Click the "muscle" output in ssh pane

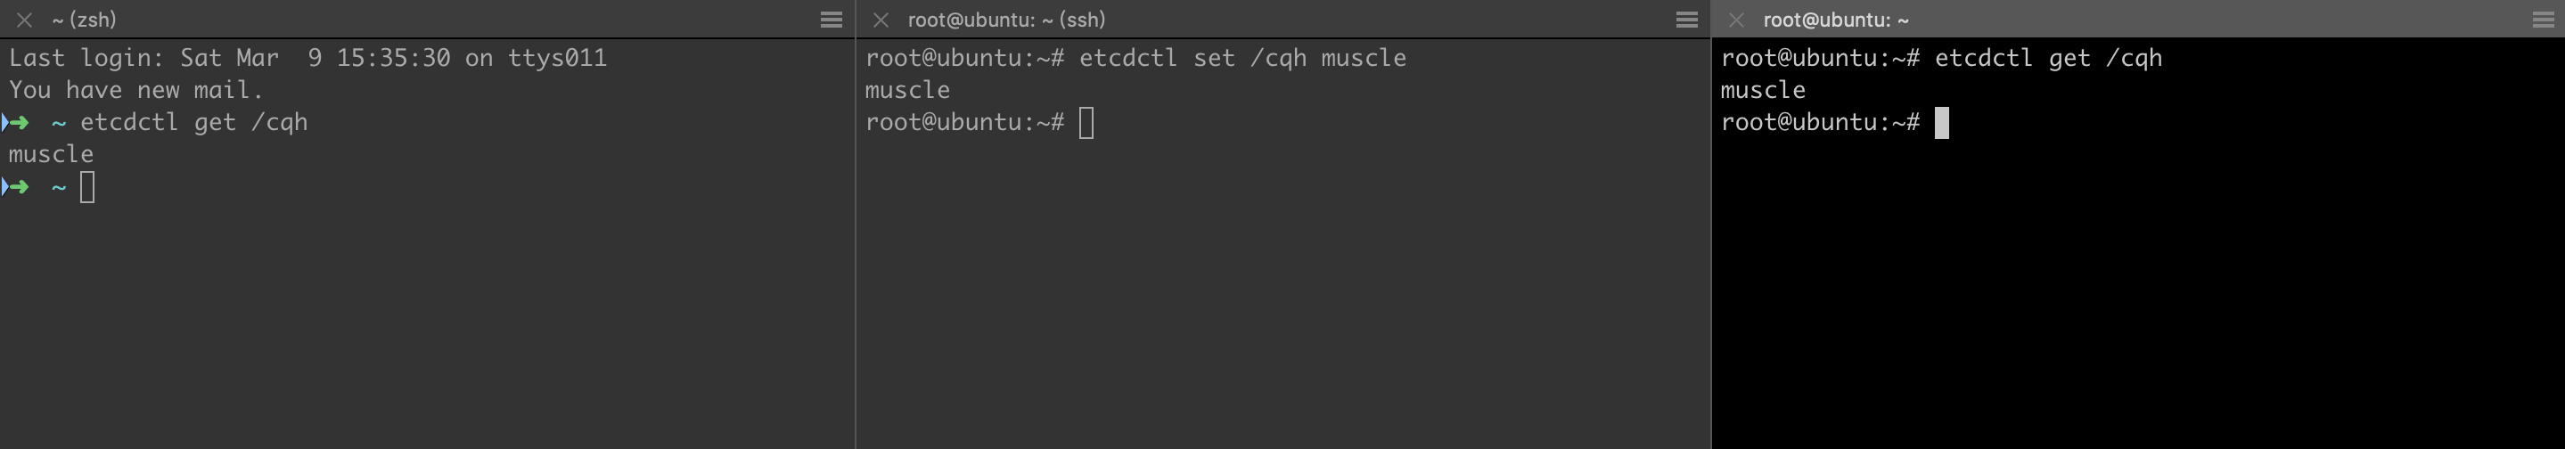point(907,90)
